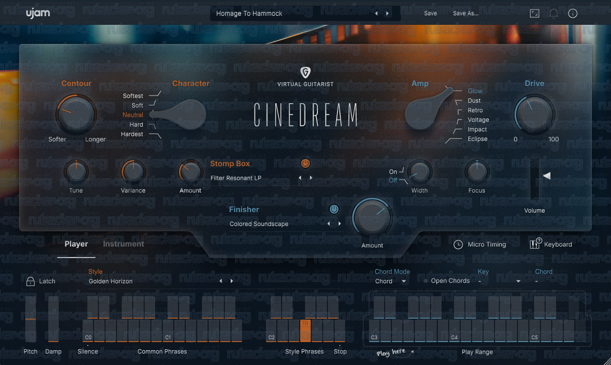Open Micro Timing clock icon

pyautogui.click(x=458, y=244)
